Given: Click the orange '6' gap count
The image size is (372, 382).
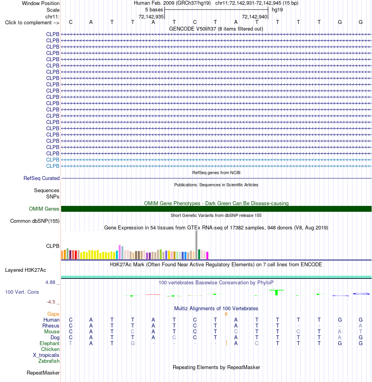Looking at the screenshot, I should (x=226, y=314).
